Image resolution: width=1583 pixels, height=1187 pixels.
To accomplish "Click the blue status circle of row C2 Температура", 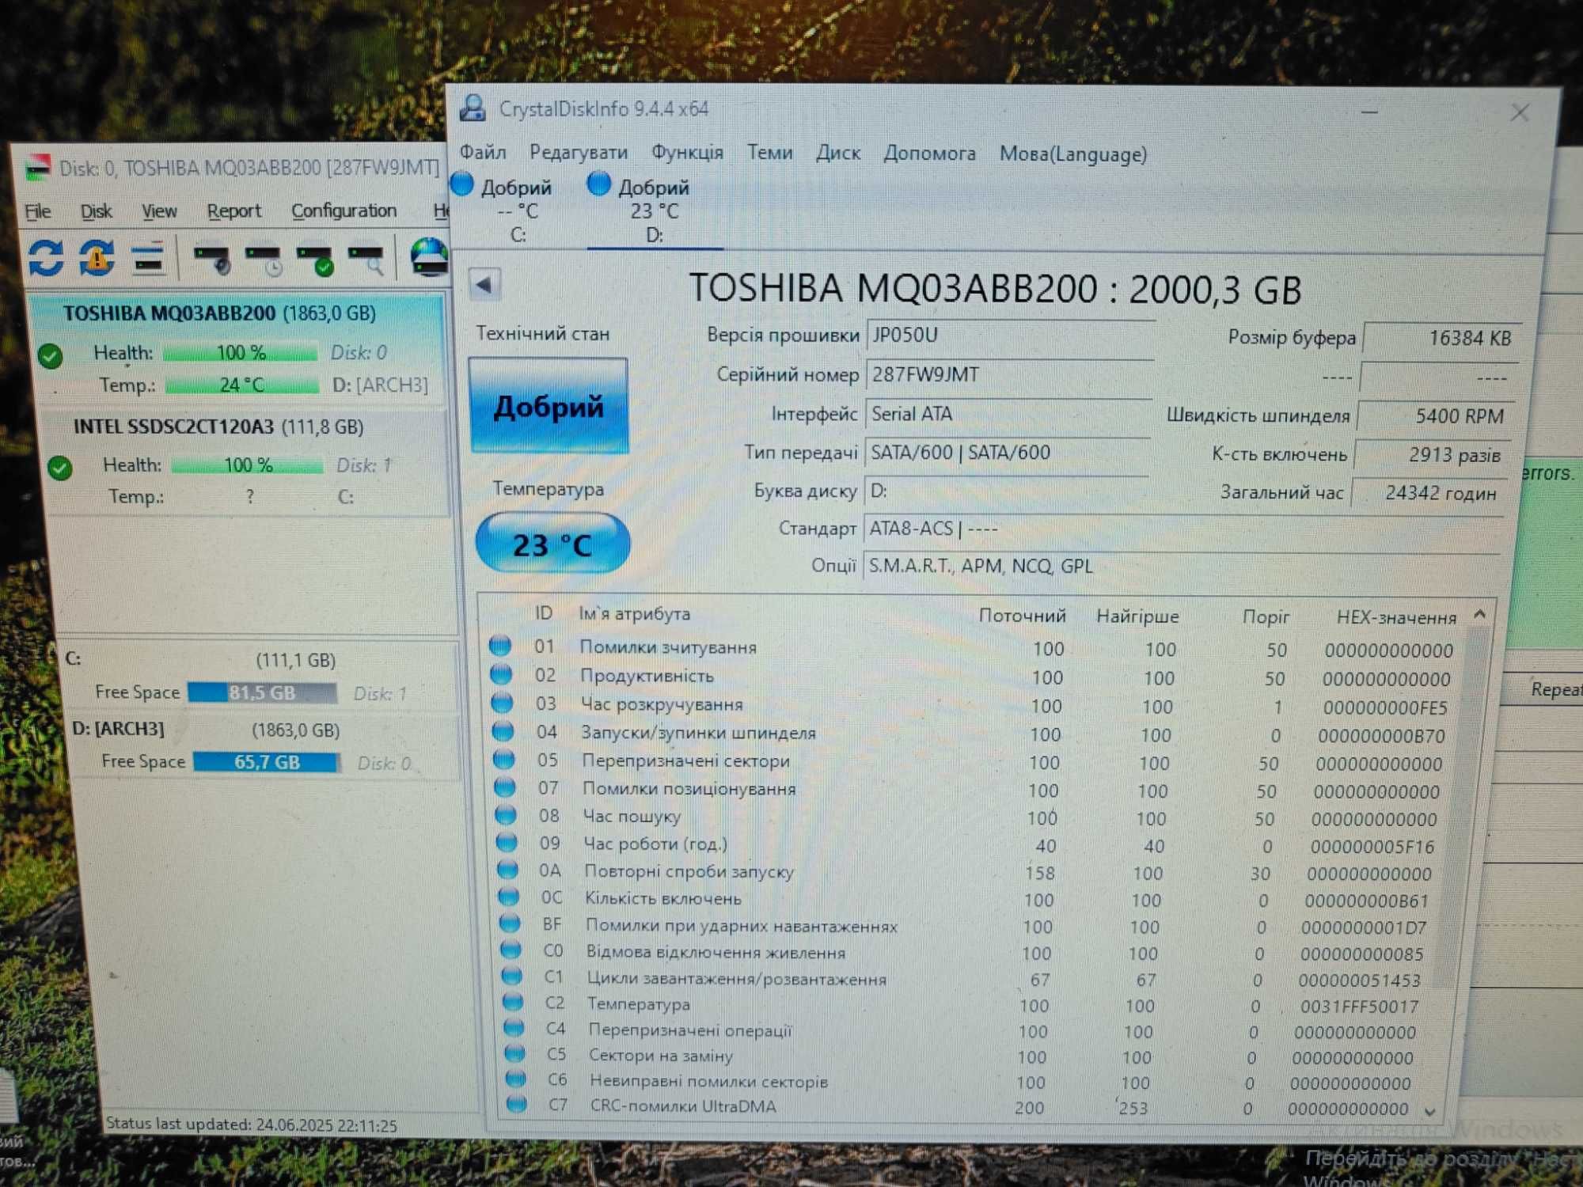I will (x=513, y=1002).
